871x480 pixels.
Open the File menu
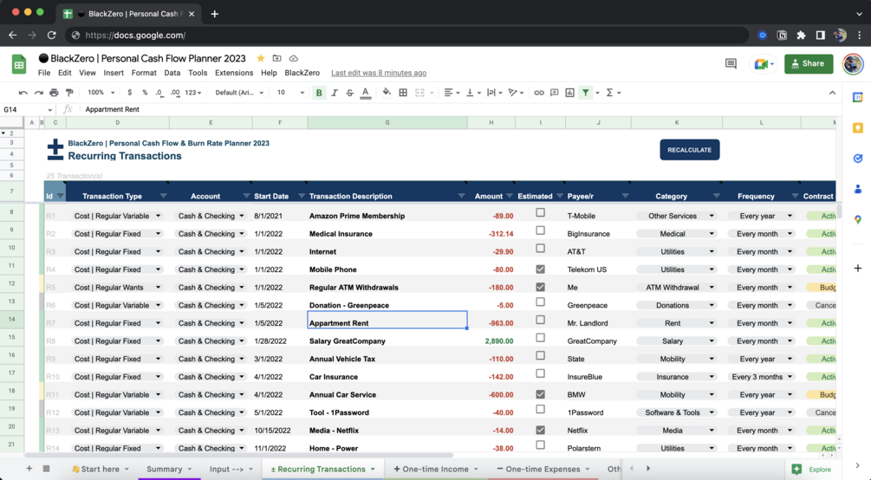(x=44, y=73)
